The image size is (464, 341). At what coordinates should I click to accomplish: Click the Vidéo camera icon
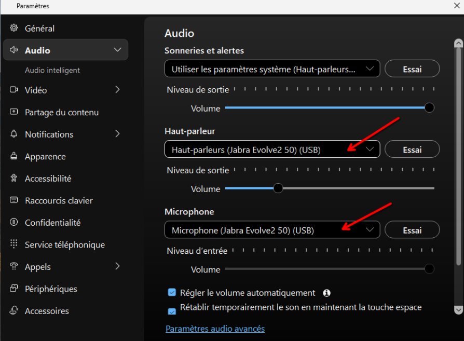[13, 89]
